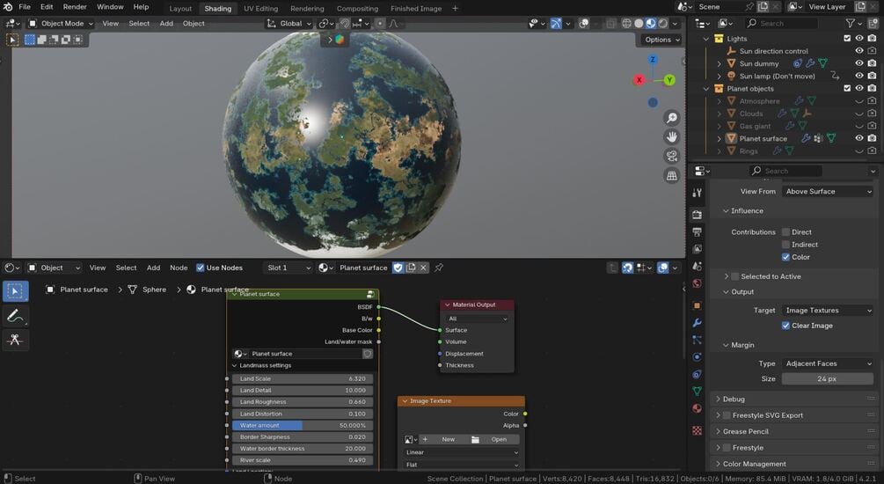Switch to the Finished Image workspace tab
The image size is (884, 484).
tap(416, 9)
